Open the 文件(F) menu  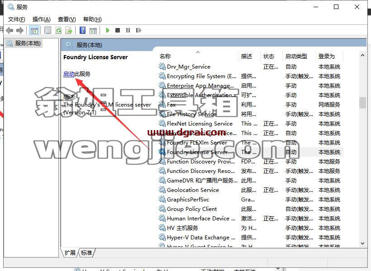click(x=16, y=19)
